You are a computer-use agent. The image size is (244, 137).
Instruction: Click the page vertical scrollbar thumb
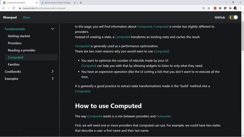(242, 36)
